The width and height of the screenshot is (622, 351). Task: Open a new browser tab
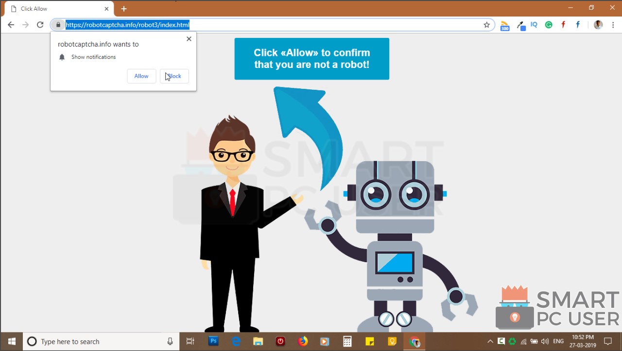pyautogui.click(x=123, y=8)
